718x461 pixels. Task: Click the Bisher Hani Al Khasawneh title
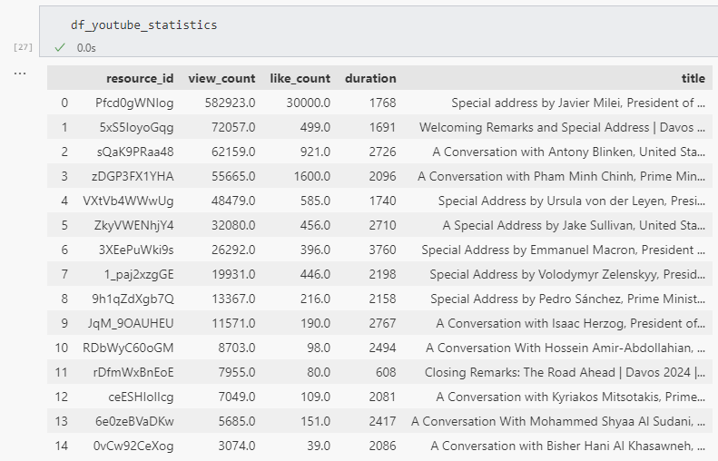[568, 446]
